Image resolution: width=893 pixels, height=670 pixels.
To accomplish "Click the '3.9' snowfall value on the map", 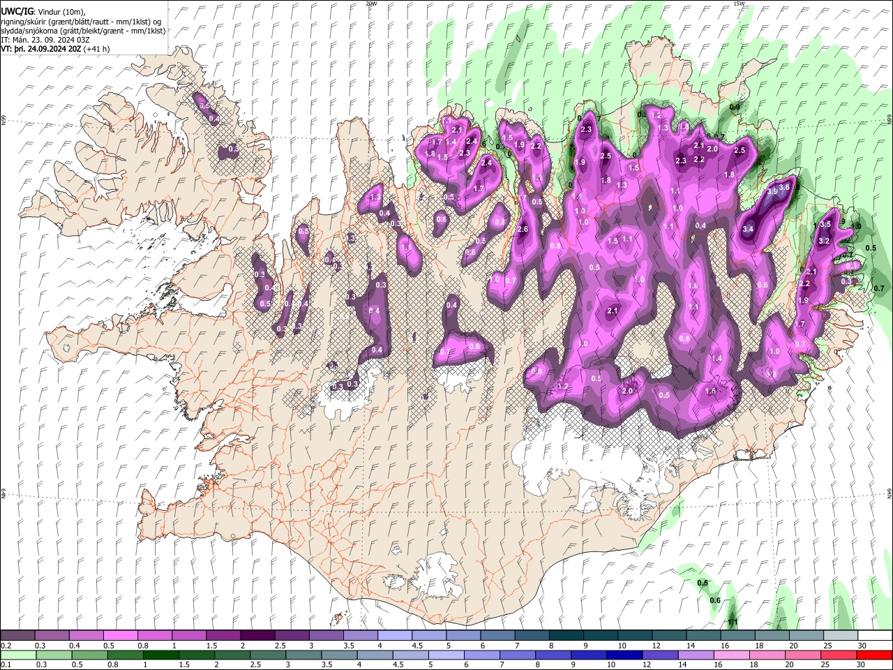I will tap(772, 191).
